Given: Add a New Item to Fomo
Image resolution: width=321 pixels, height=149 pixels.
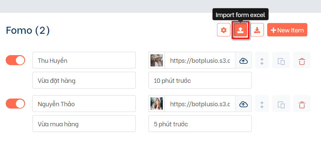Looking at the screenshot, I should (287, 30).
